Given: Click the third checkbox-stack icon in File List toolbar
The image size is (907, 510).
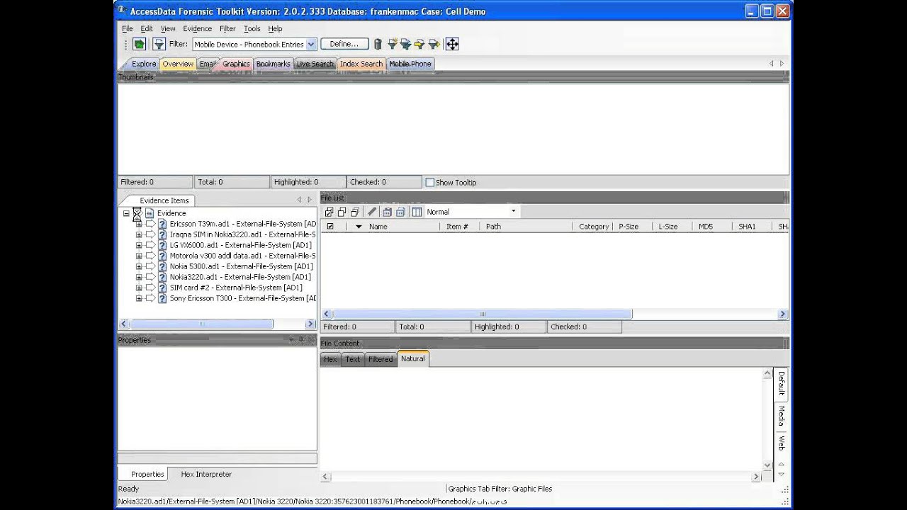Looking at the screenshot, I should pos(355,212).
